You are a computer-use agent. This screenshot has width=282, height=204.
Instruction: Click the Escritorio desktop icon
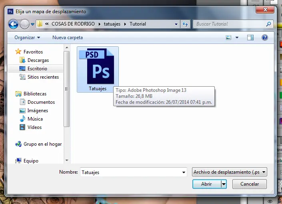(x=22, y=69)
